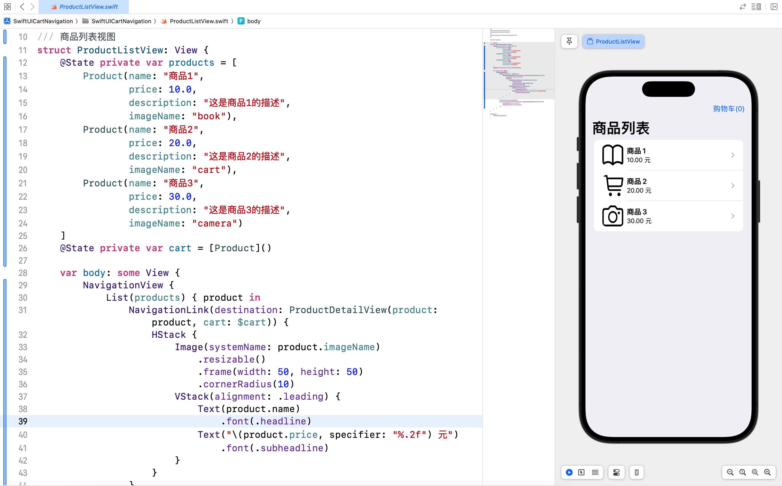782x486 pixels.
Task: Click the .resizable() modifier on line 34
Action: pyautogui.click(x=232, y=360)
